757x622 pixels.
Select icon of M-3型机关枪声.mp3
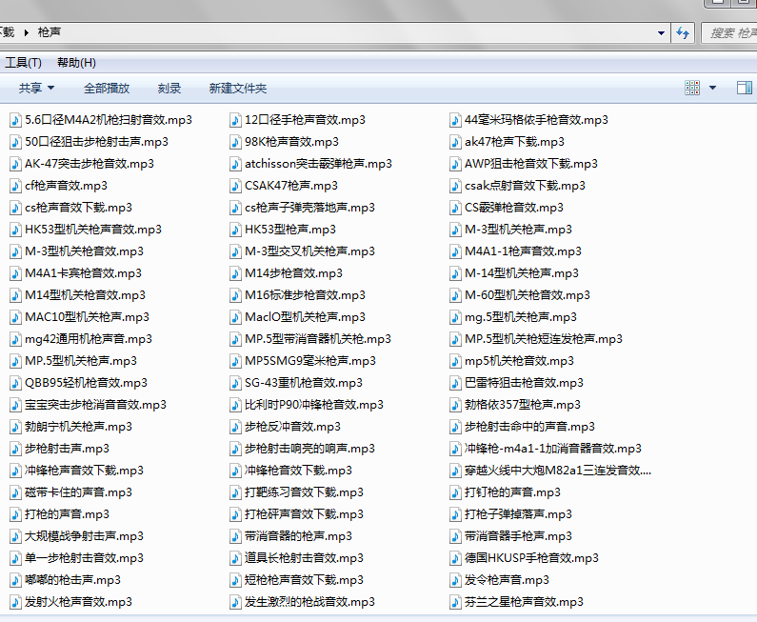455,230
